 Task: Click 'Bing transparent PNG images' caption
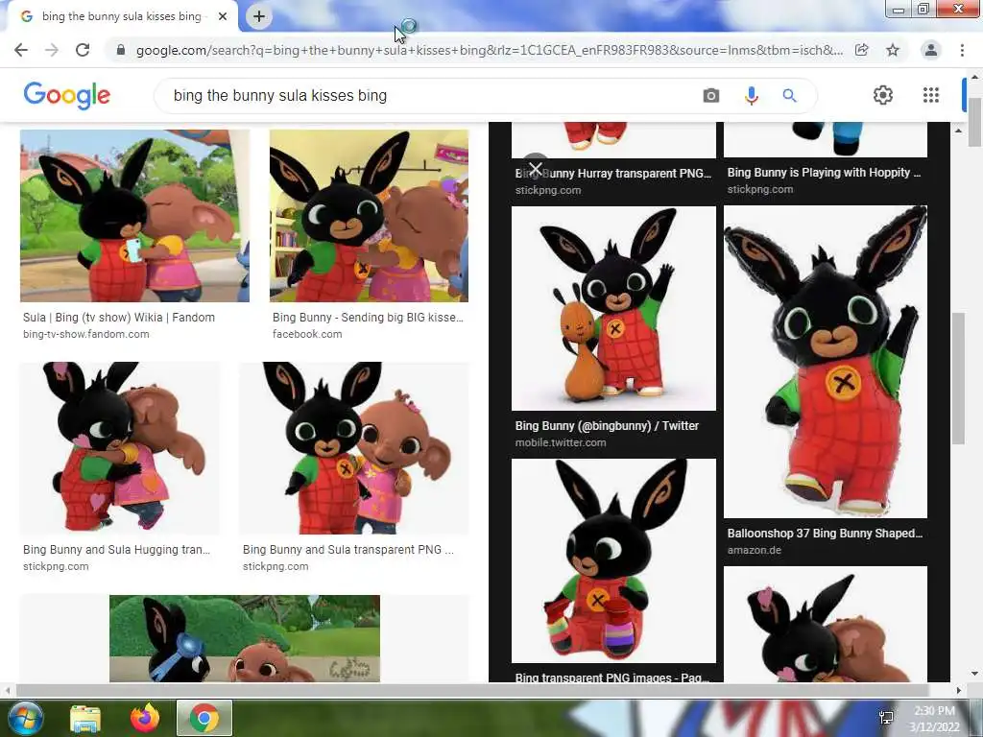click(x=611, y=677)
